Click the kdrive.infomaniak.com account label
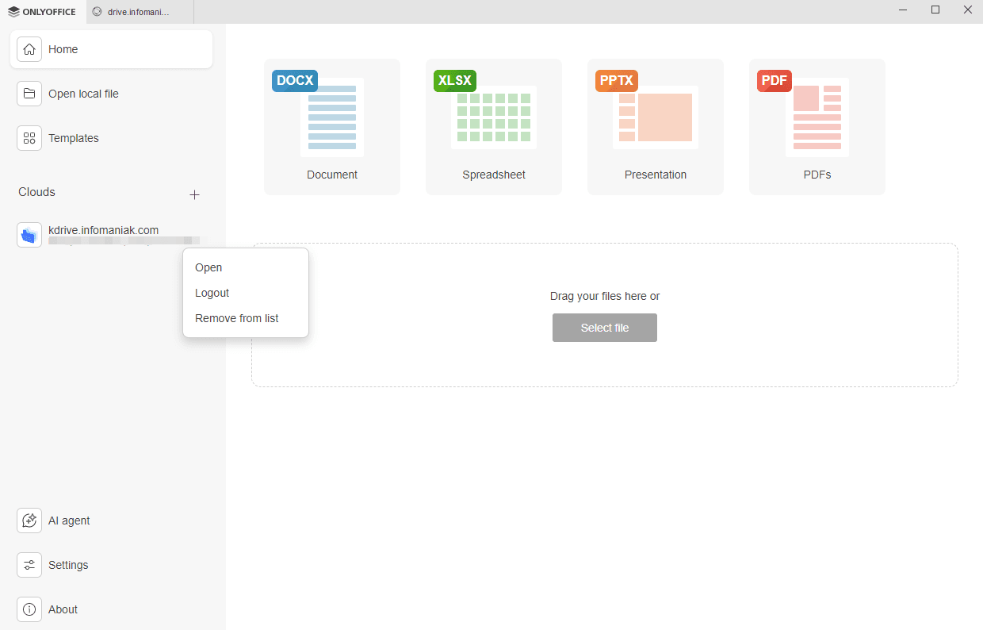The width and height of the screenshot is (983, 630). pyautogui.click(x=103, y=230)
